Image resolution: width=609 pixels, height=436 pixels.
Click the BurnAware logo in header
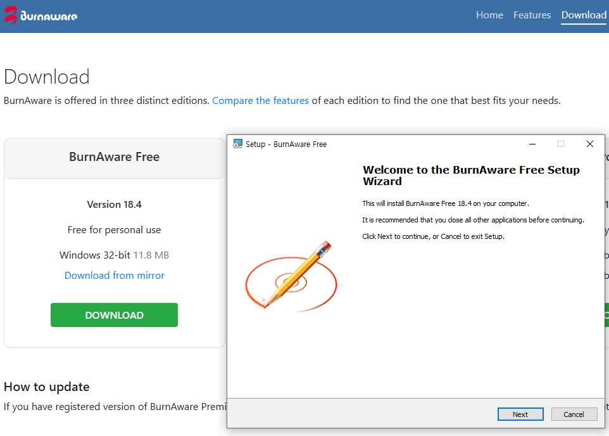coord(41,15)
